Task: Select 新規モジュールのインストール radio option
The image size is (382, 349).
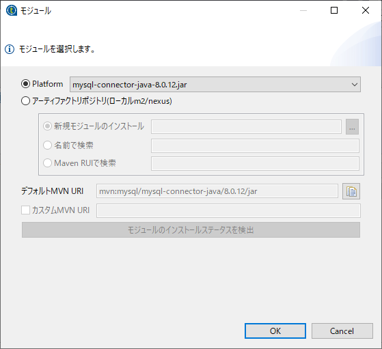Action: 47,126
